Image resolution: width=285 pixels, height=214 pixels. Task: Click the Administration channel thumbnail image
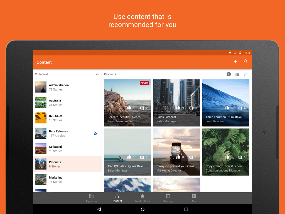pyautogui.click(x=41, y=87)
